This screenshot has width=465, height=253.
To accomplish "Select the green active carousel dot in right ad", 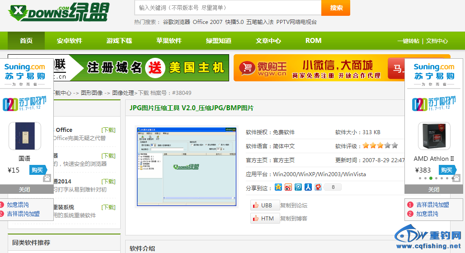I will [x=431, y=178].
